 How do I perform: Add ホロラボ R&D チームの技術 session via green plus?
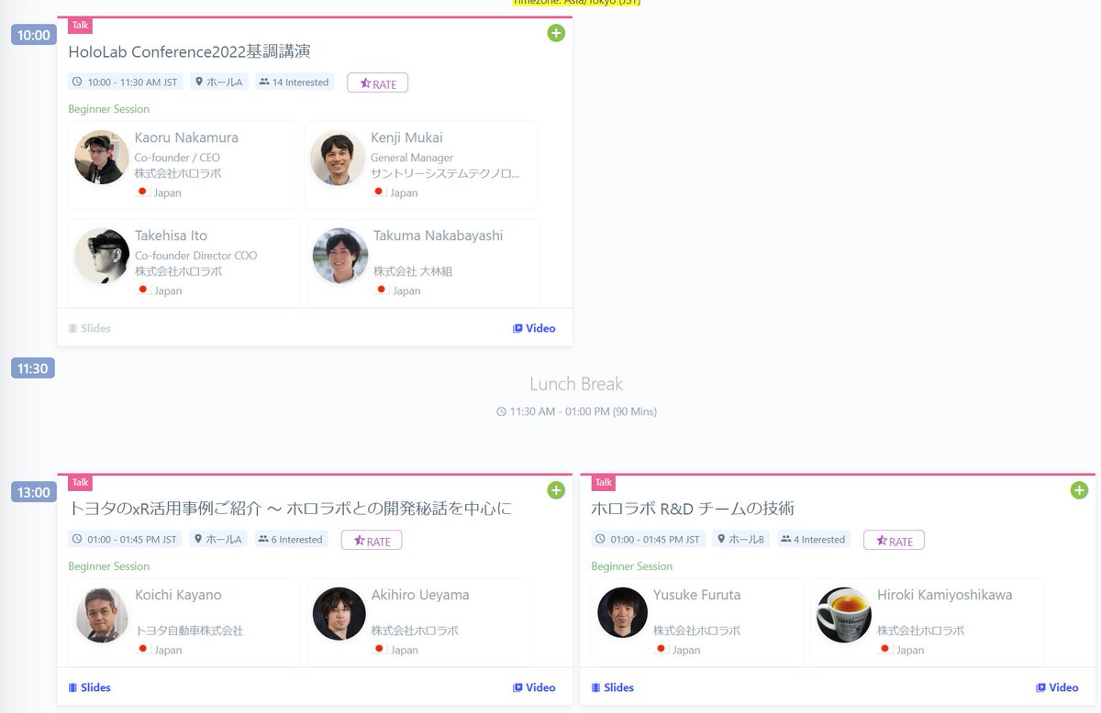(1079, 490)
